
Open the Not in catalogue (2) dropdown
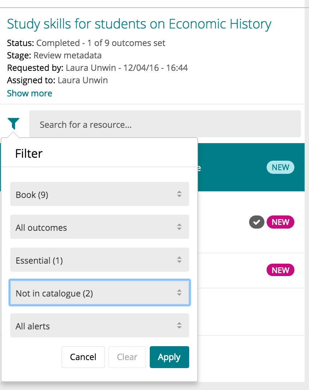[x=99, y=292]
